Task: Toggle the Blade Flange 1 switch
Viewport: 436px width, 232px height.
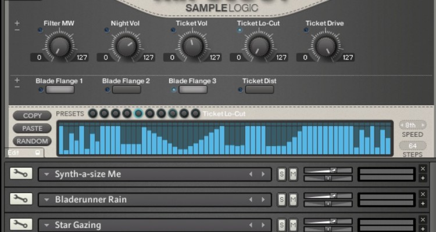Action: point(60,90)
